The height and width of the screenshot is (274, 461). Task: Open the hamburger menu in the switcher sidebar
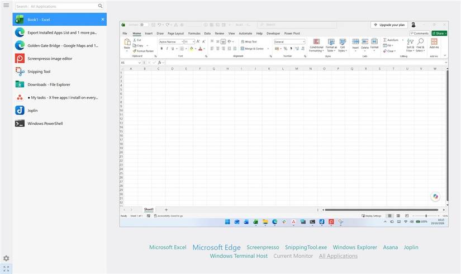pos(6,5)
